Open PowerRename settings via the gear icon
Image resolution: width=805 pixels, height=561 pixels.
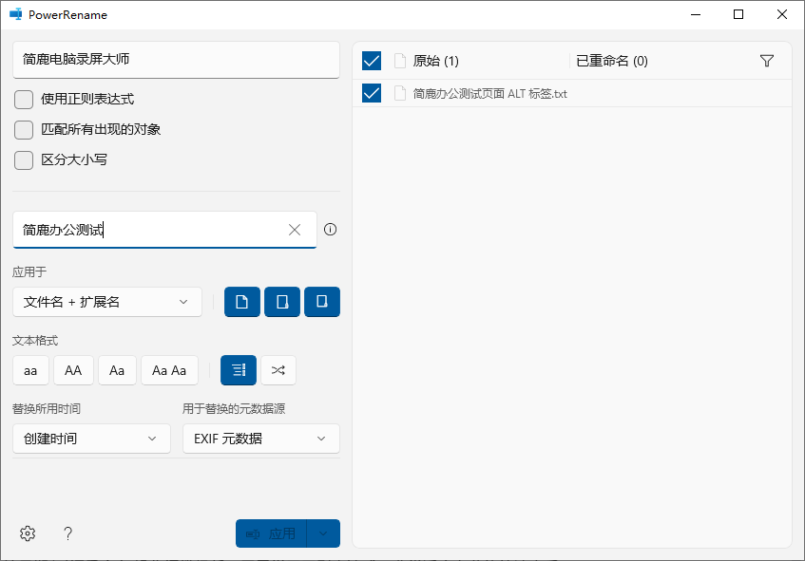coord(28,533)
